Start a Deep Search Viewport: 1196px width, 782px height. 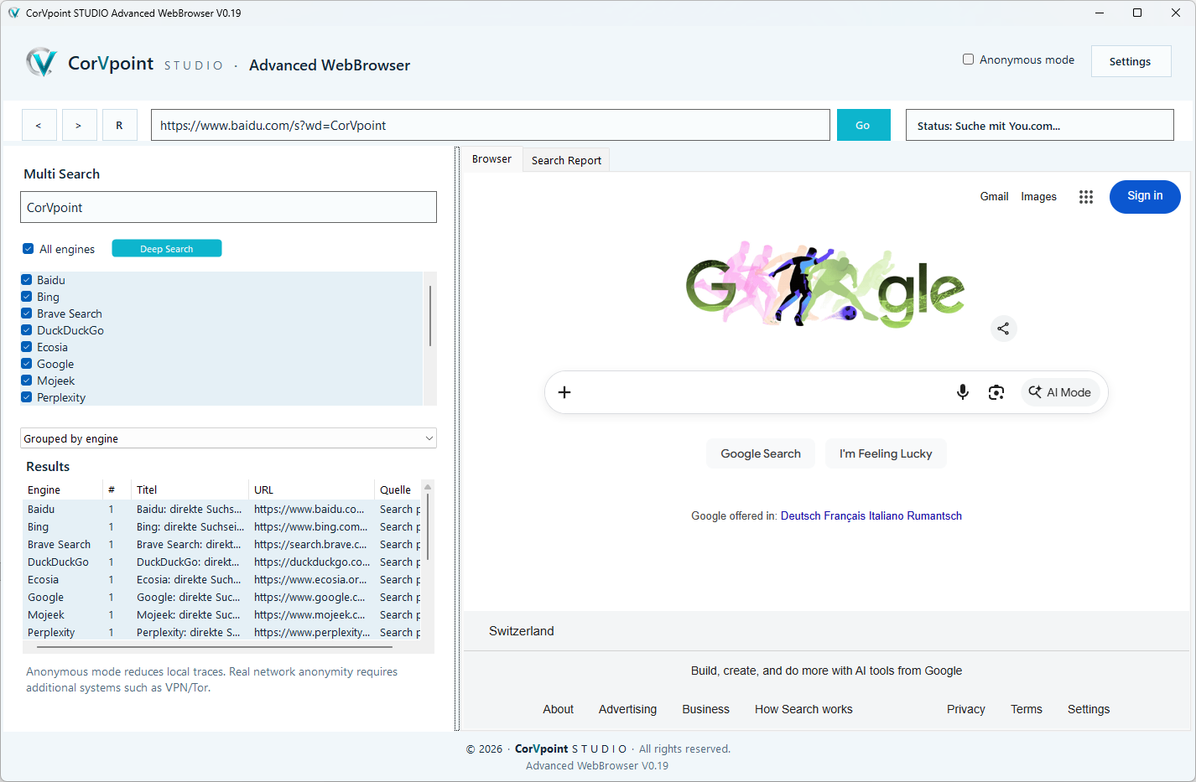click(167, 249)
